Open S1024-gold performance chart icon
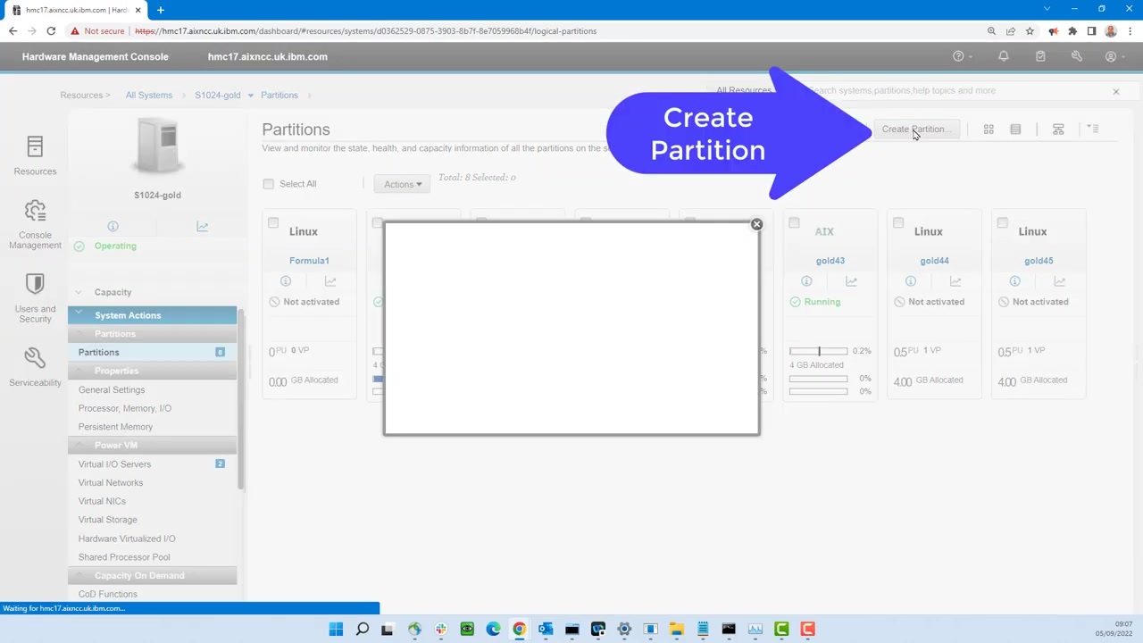The image size is (1143, 643). [x=202, y=226]
